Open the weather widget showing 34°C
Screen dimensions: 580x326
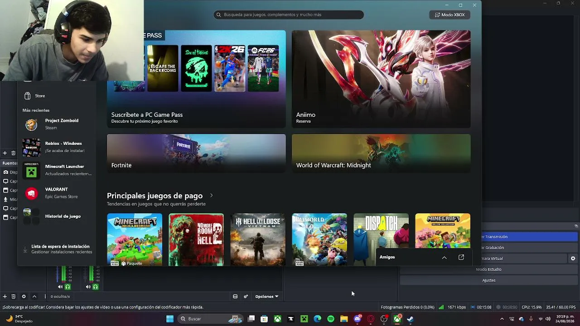(18, 319)
